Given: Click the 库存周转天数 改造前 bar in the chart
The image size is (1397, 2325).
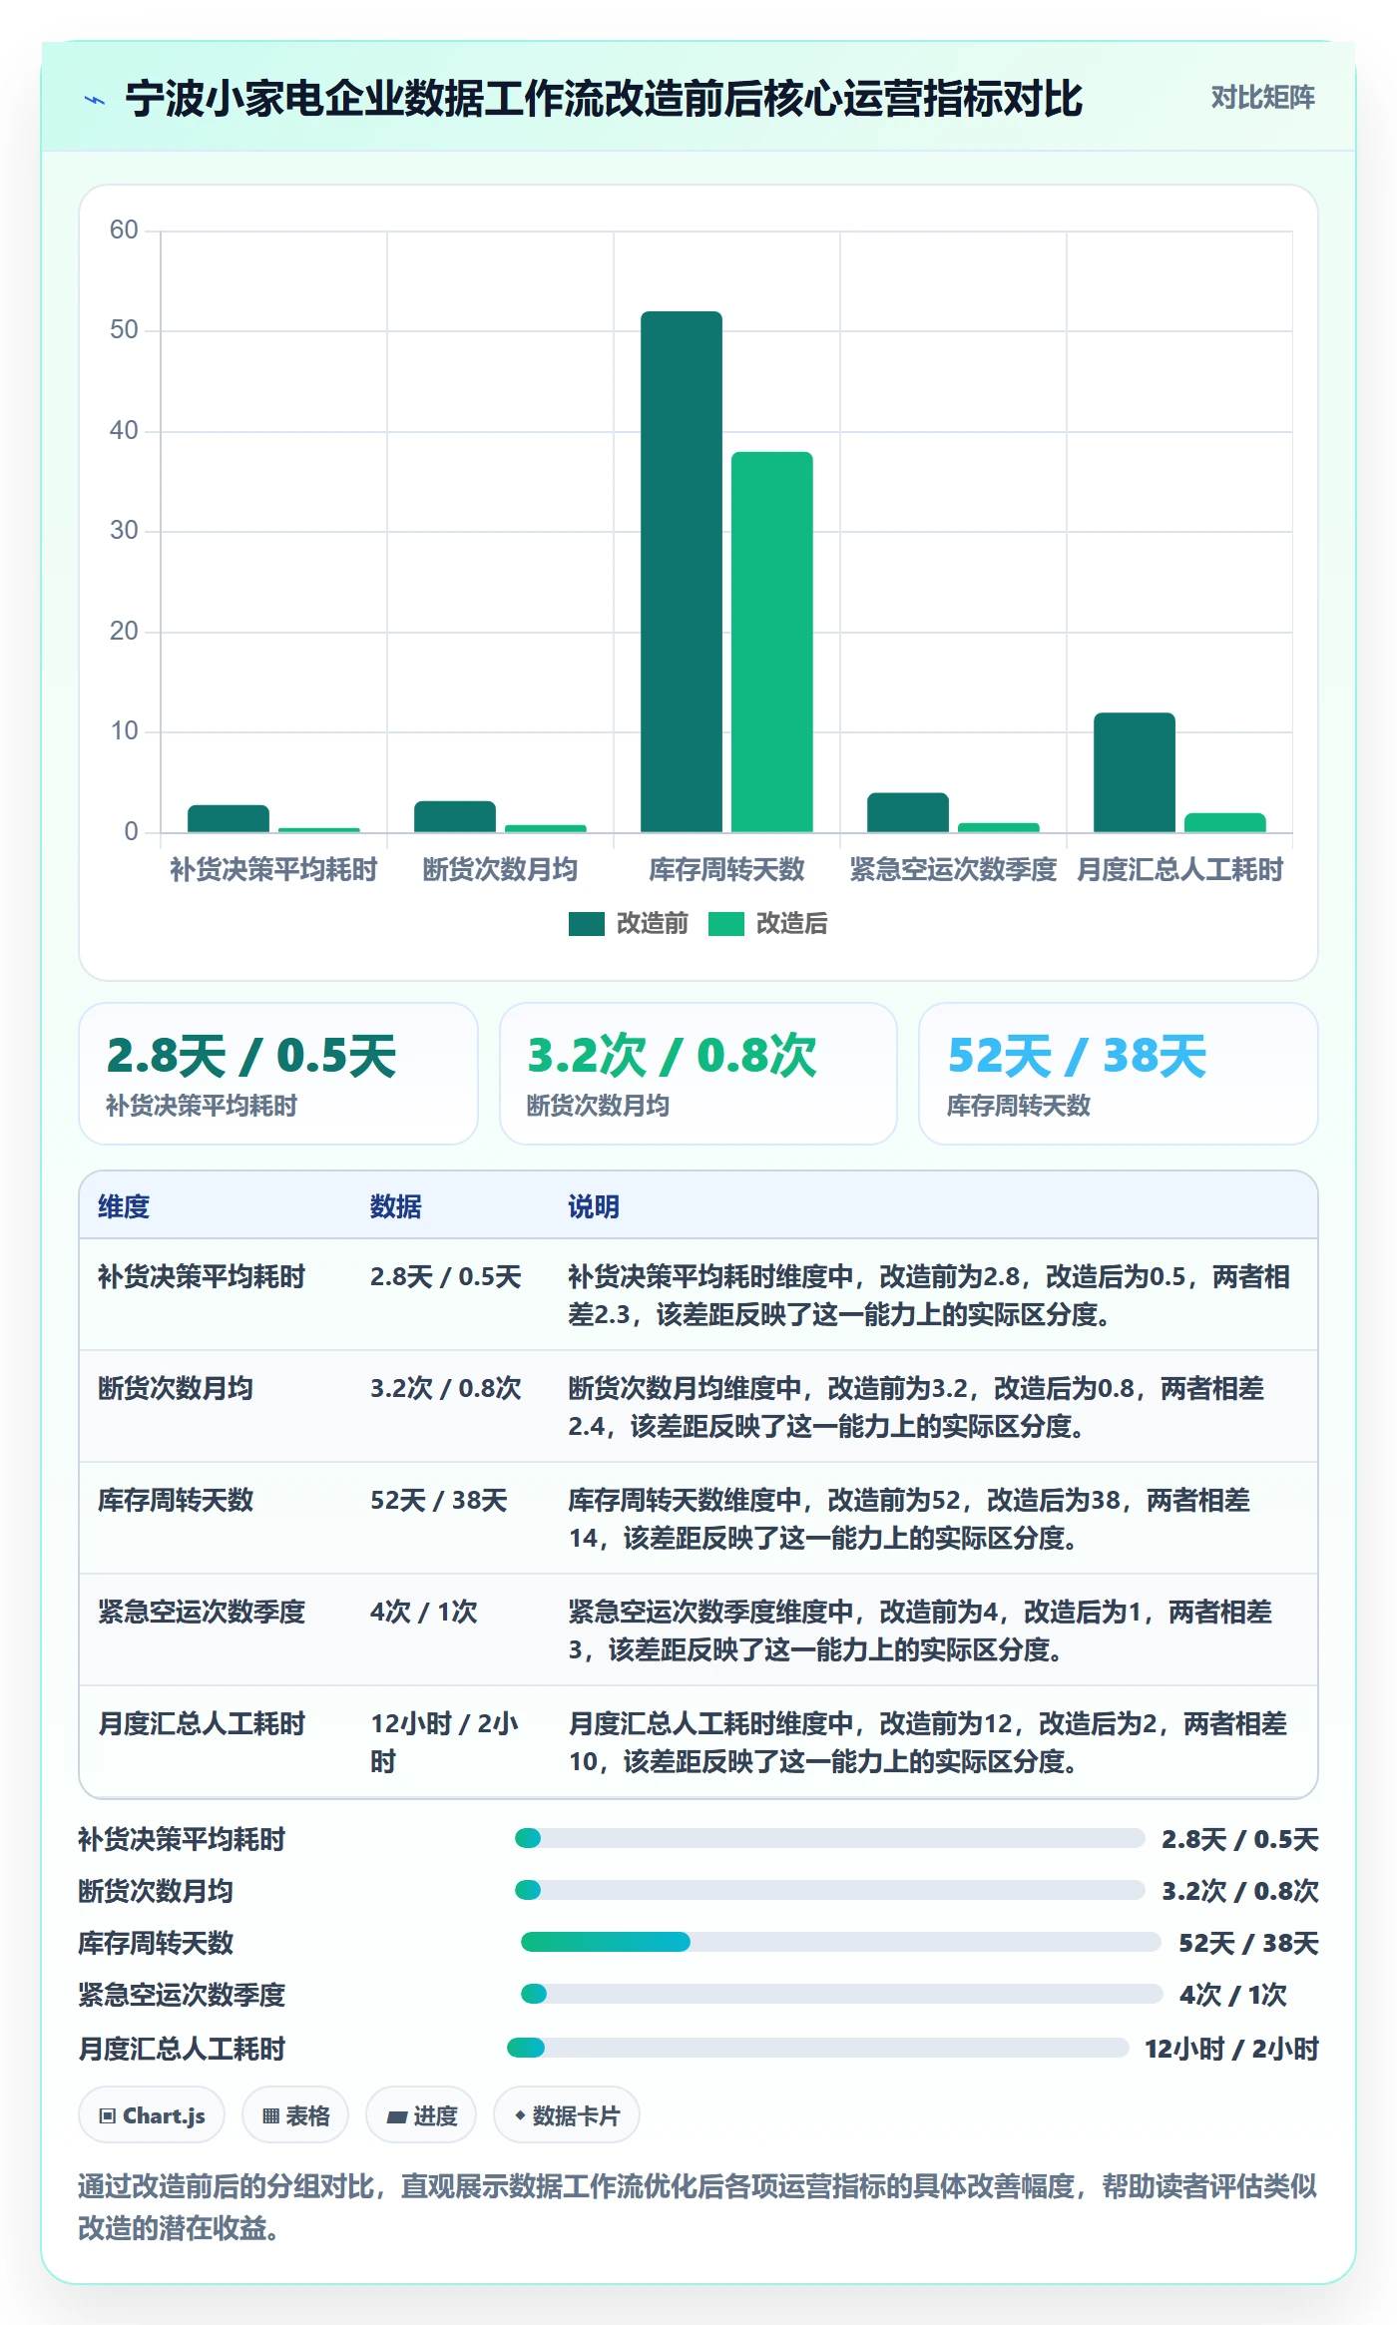Looking at the screenshot, I should 682,572.
